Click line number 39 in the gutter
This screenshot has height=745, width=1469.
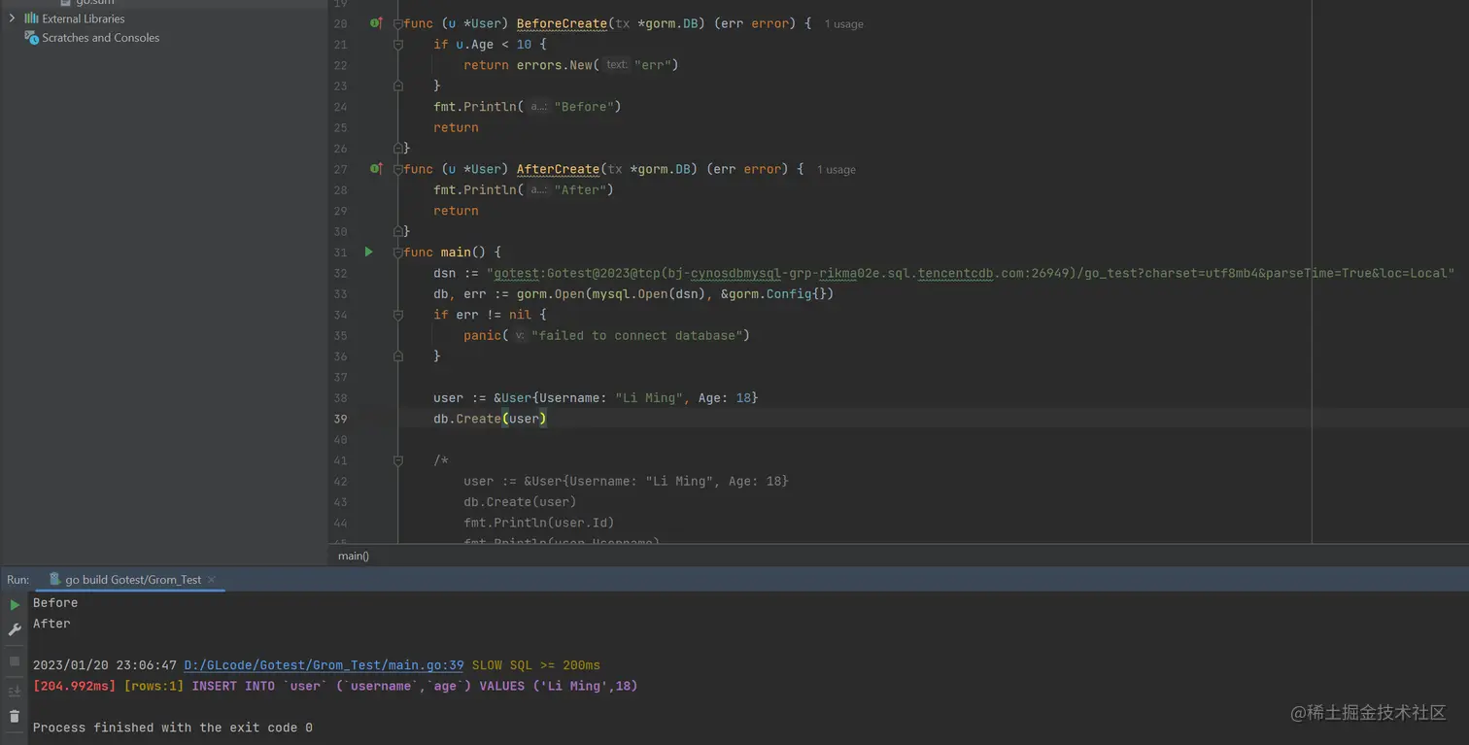[340, 419]
